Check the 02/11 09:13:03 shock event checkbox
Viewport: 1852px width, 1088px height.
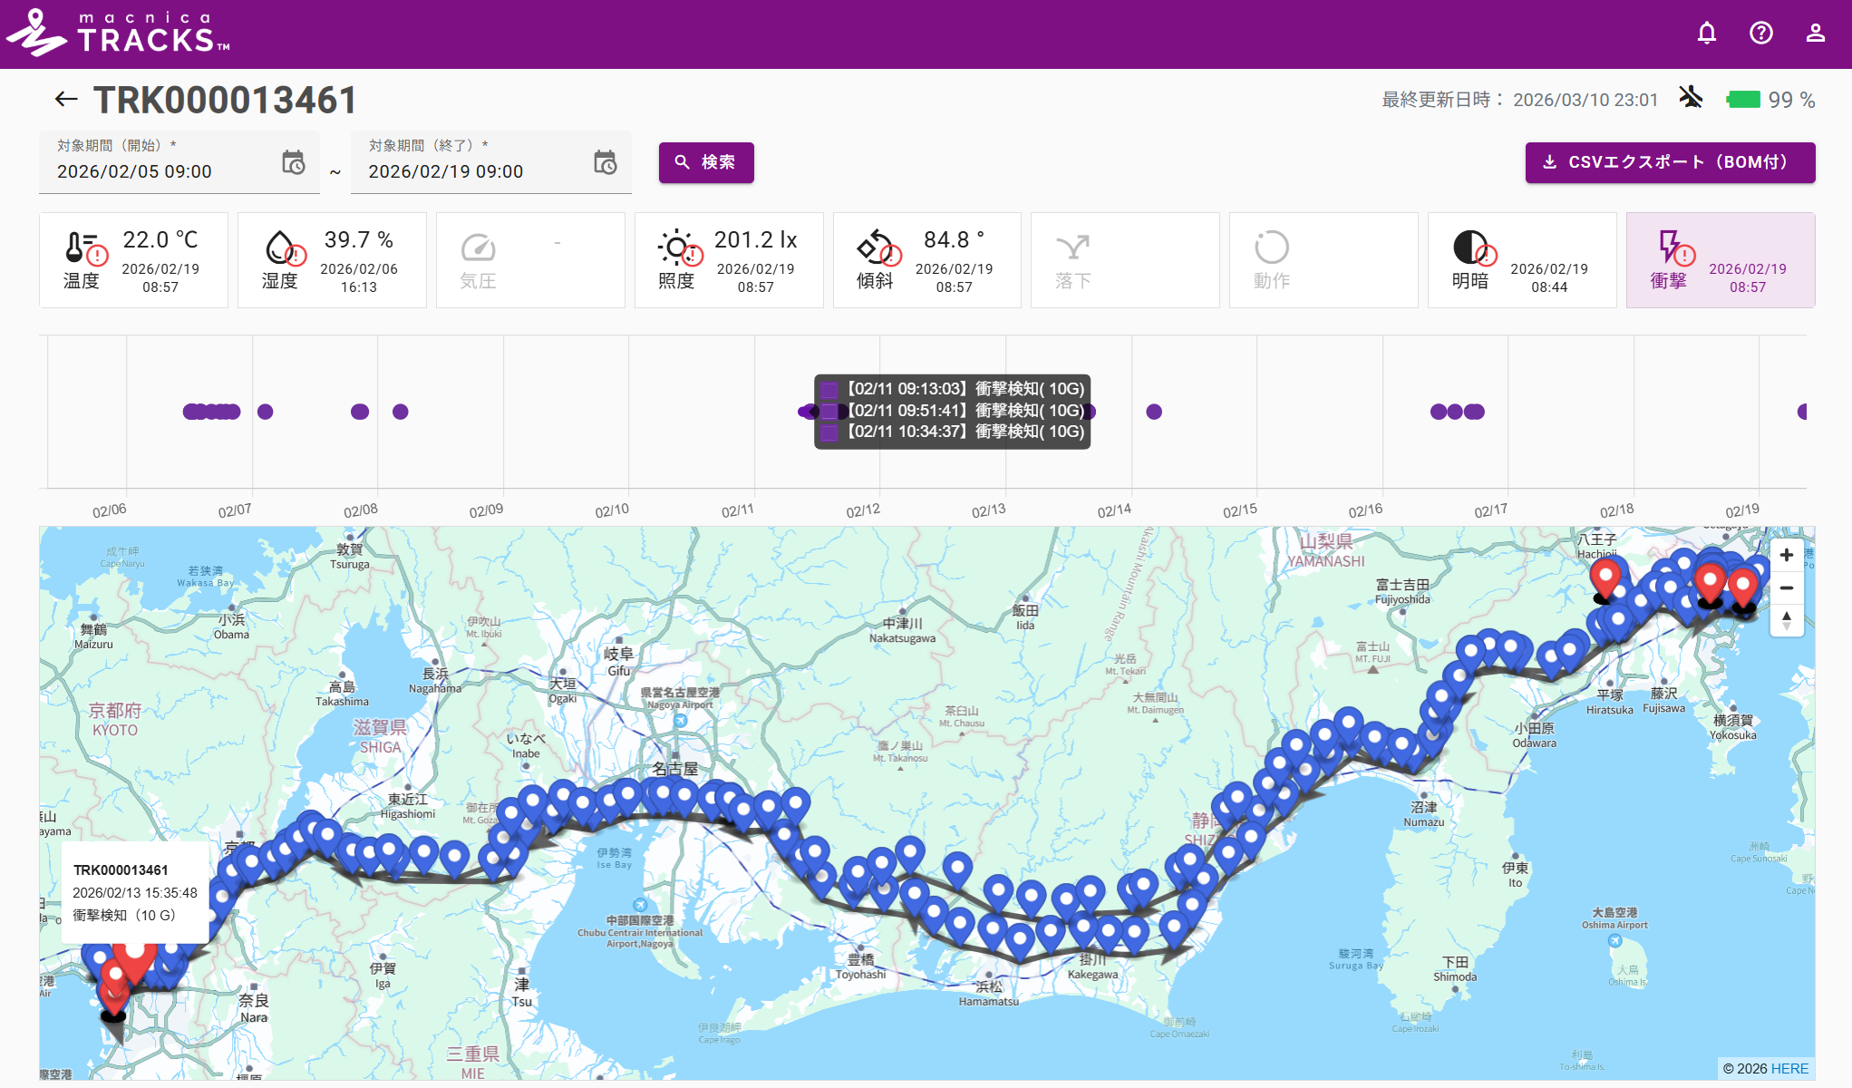click(829, 389)
